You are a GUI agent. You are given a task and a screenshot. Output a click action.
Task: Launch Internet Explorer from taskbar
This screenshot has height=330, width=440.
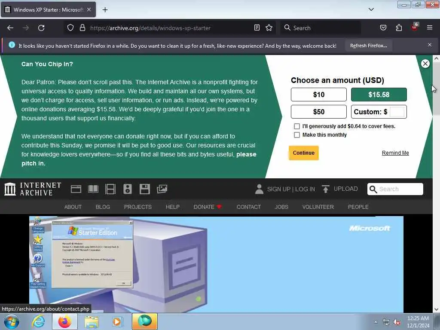(x=38, y=321)
